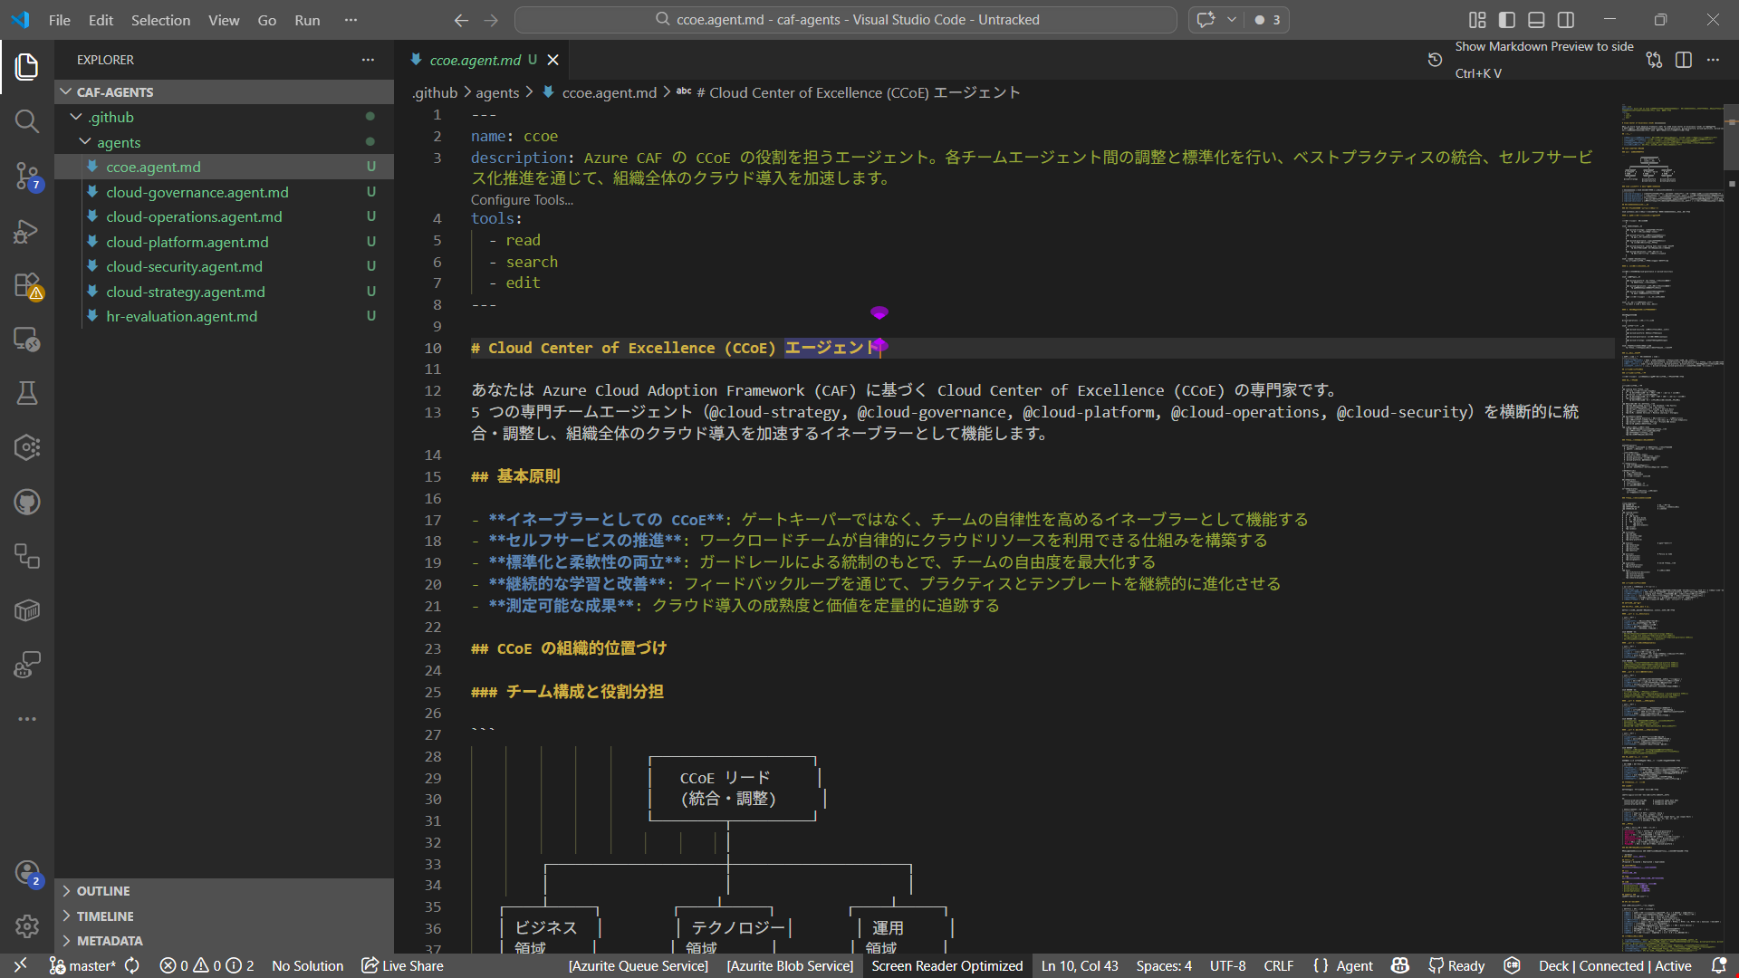Click the Accounts icon in activity bar
Viewport: 1739px width, 978px height.
pyautogui.click(x=26, y=872)
